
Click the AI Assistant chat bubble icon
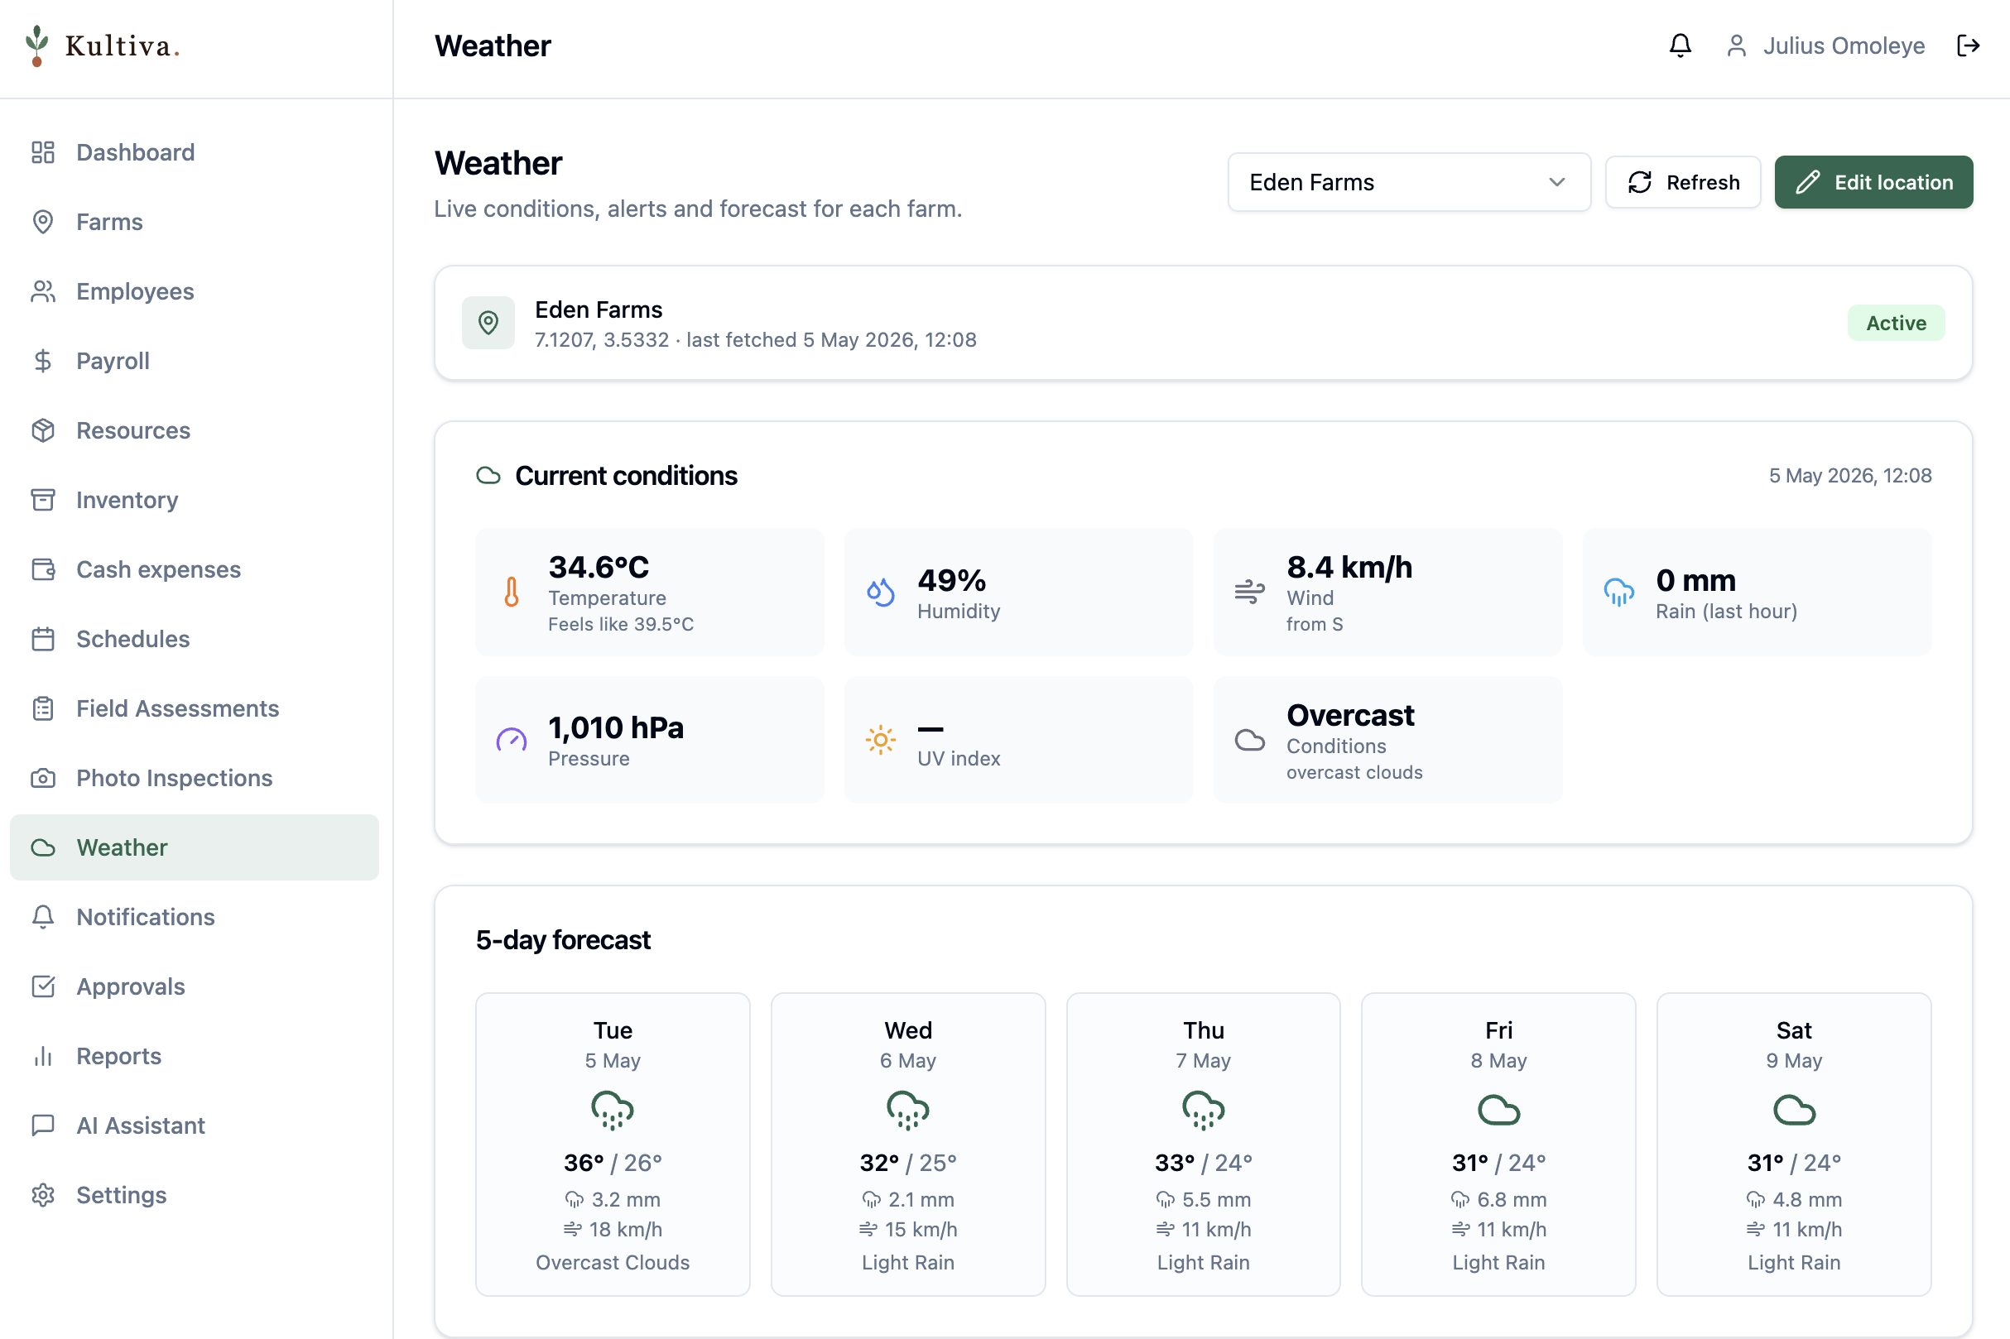pos(43,1125)
